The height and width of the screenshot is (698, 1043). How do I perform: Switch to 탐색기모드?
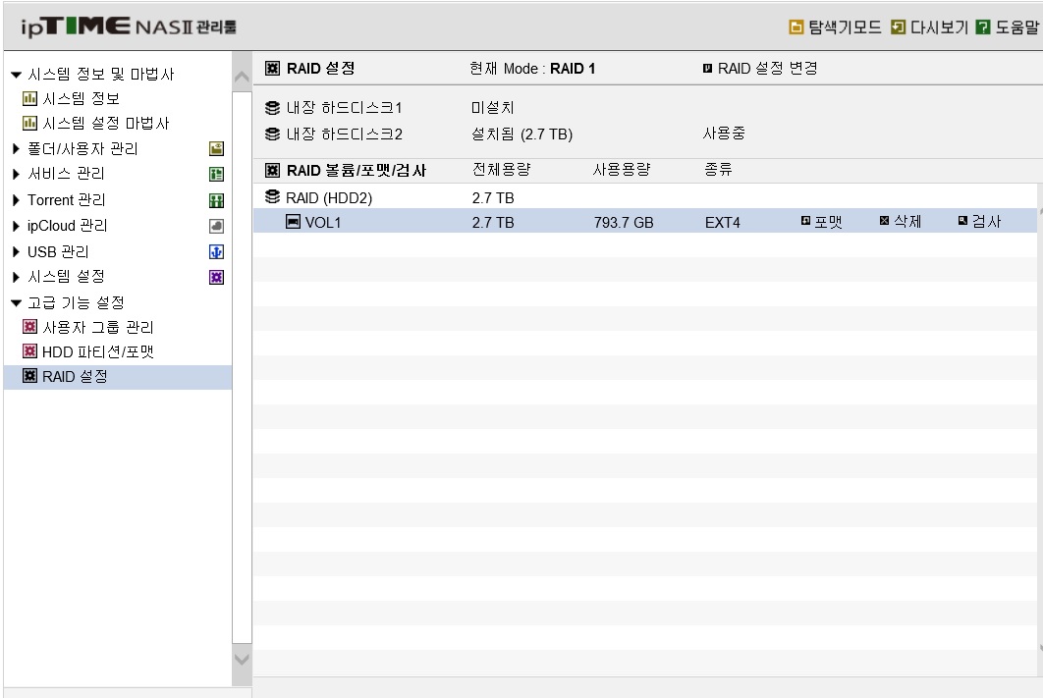(x=844, y=27)
